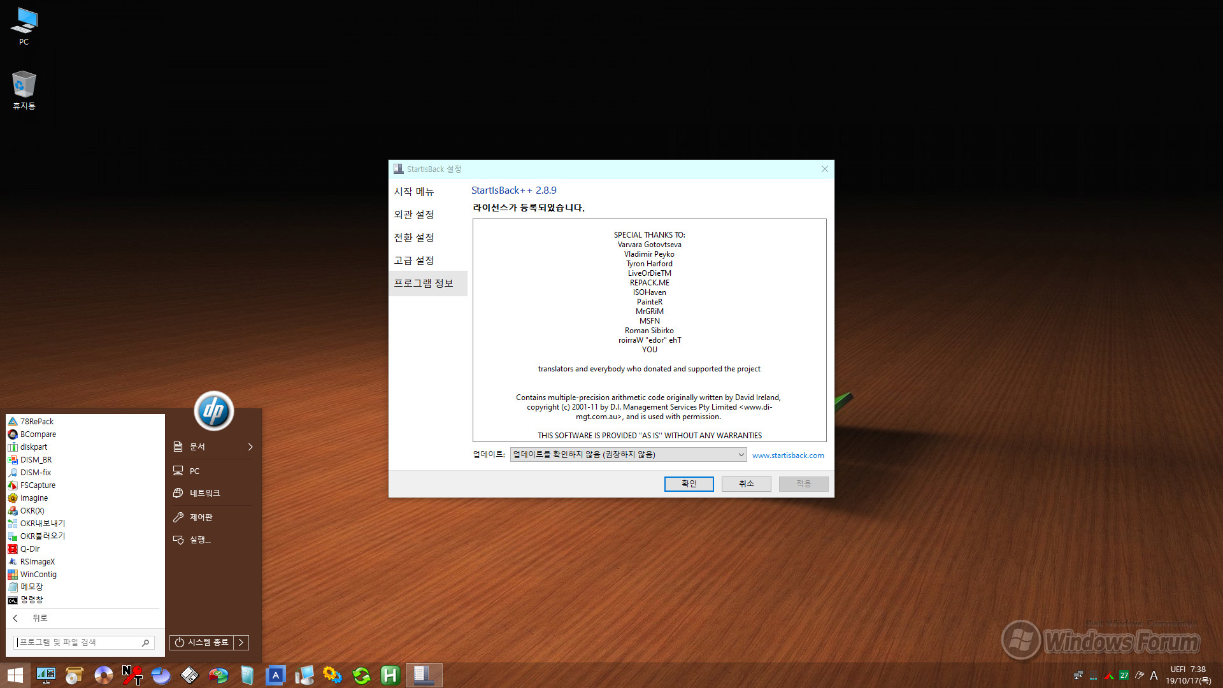Click the network computers tray icon
This screenshot has height=688, width=1223.
(x=1078, y=675)
